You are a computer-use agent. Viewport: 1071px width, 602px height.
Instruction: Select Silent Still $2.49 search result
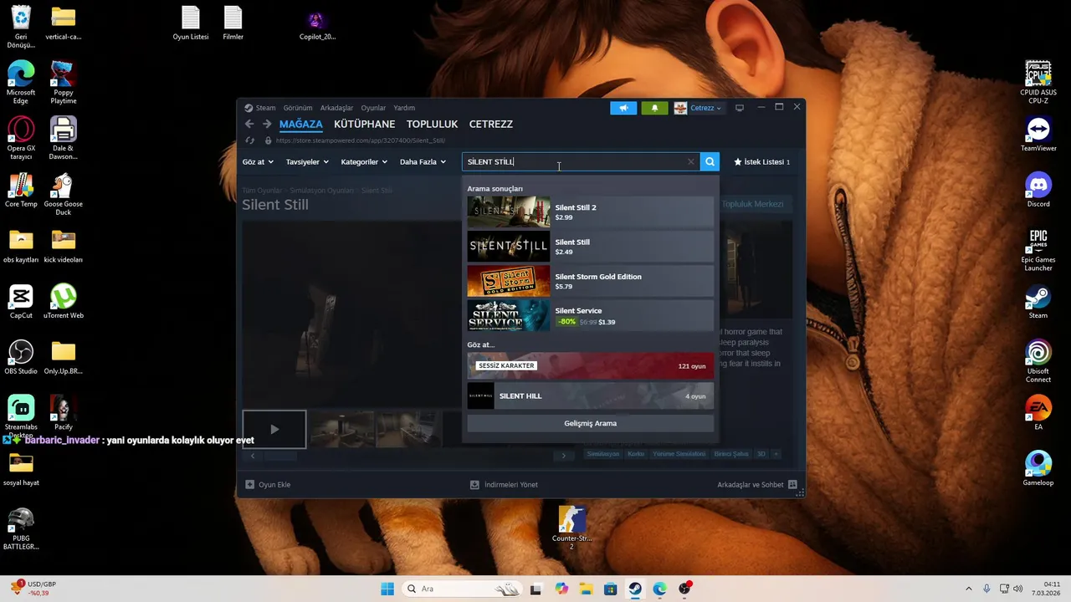590,247
